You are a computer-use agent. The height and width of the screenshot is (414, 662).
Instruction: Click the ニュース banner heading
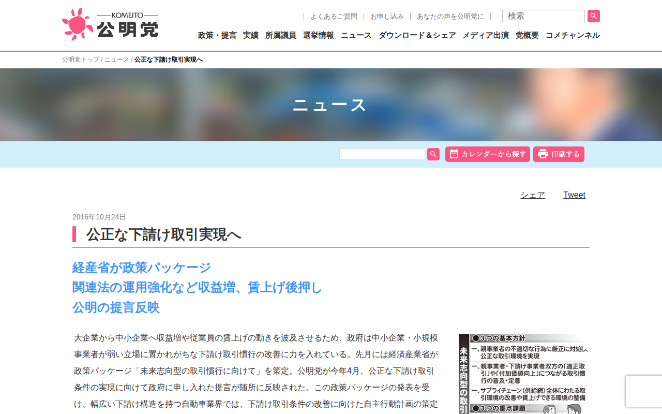(330, 105)
